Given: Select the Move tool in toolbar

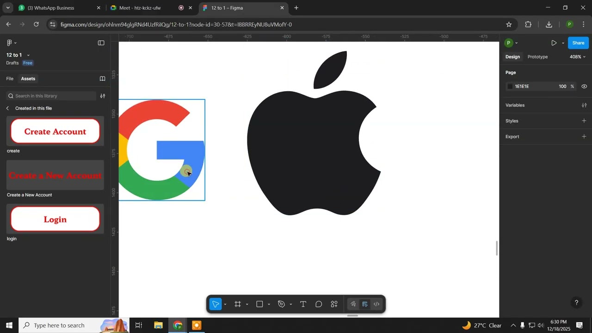Looking at the screenshot, I should point(216,304).
